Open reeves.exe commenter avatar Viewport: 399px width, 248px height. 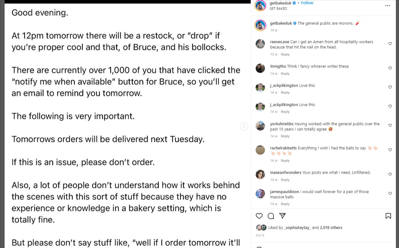[260, 44]
